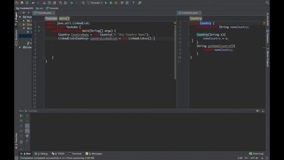Click the Country class breadcrumb chip
Image resolution: width=284 pixels, height=160 pixels.
click(196, 19)
